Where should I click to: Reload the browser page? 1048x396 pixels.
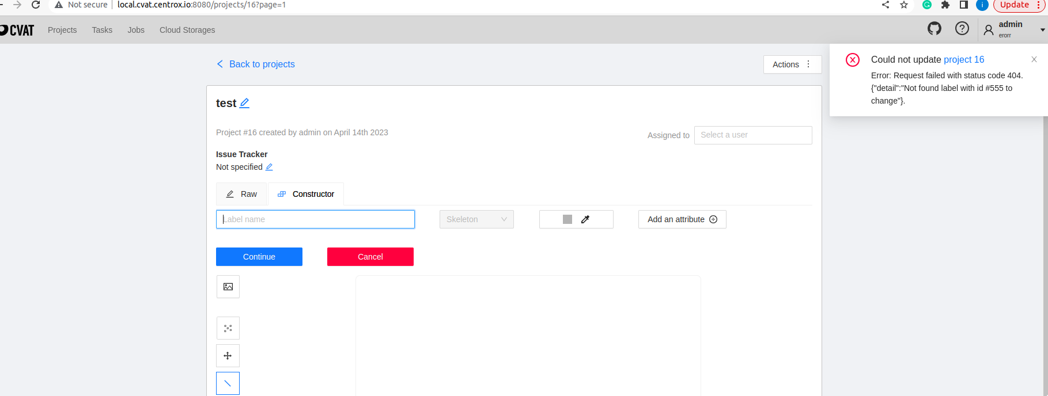coord(36,5)
